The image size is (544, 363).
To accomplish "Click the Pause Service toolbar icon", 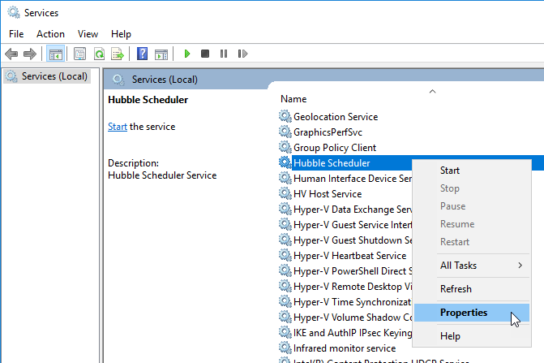I will [224, 54].
